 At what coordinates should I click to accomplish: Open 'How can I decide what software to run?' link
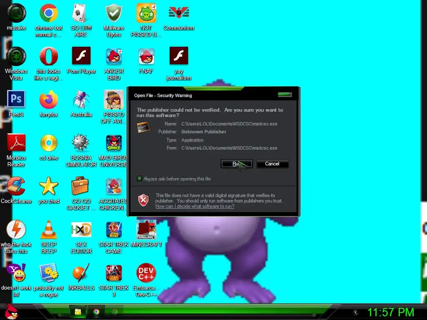click(195, 206)
